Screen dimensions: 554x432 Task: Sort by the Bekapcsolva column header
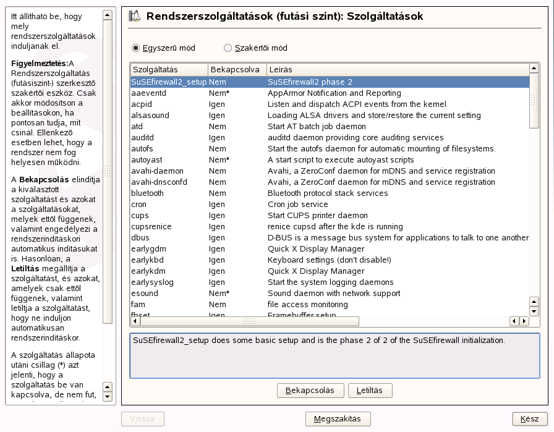tap(237, 70)
